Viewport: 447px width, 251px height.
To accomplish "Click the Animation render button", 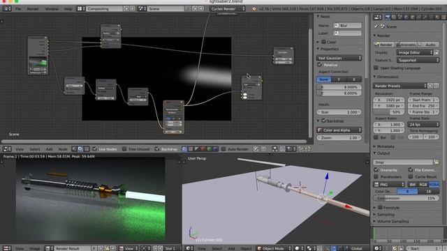I will (x=406, y=45).
